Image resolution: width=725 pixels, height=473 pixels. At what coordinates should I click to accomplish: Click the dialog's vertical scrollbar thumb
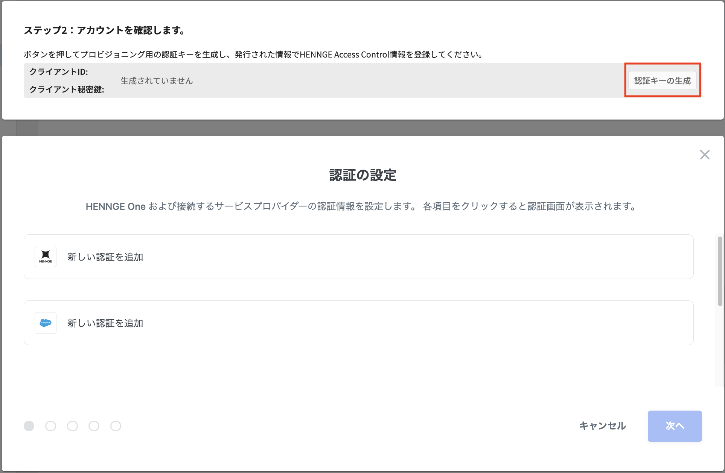[720, 271]
